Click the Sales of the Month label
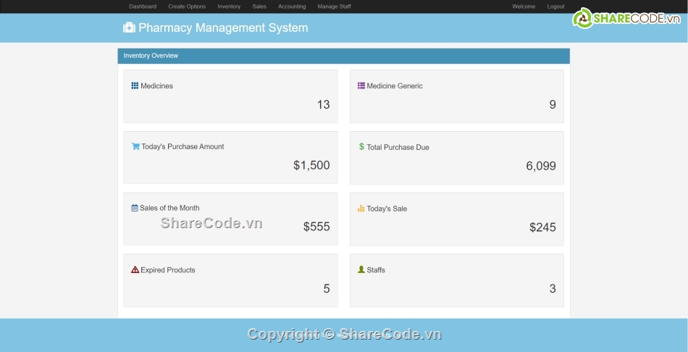Image resolution: width=688 pixels, height=352 pixels. (169, 208)
